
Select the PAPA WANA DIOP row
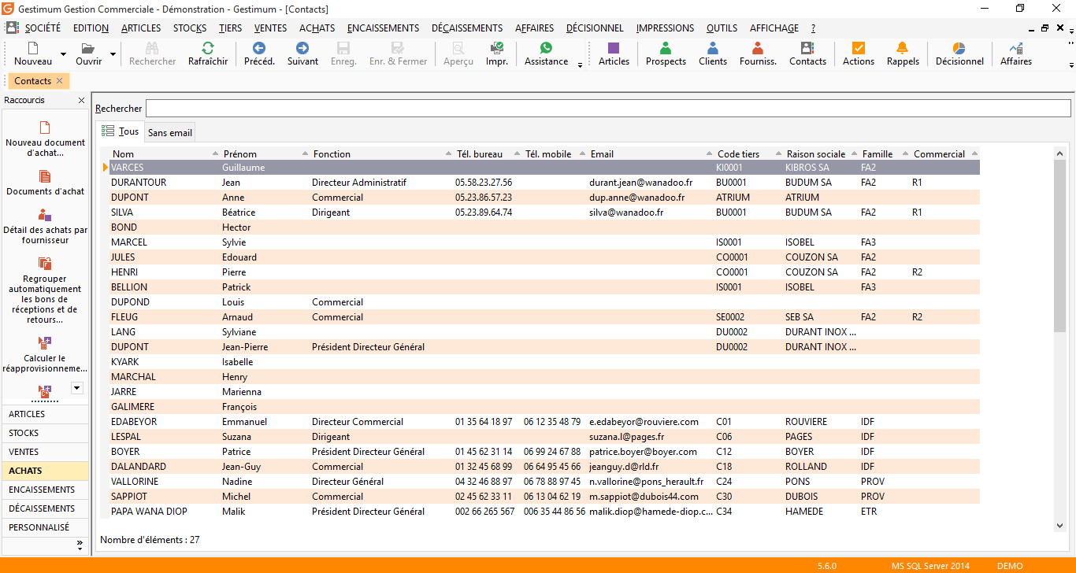point(544,512)
